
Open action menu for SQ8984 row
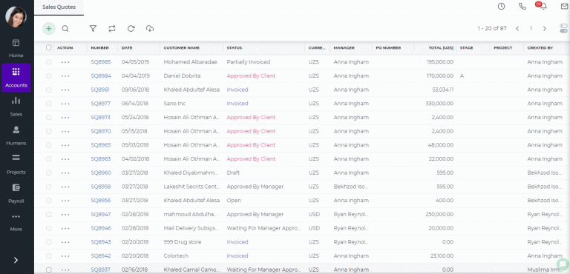(x=65, y=76)
